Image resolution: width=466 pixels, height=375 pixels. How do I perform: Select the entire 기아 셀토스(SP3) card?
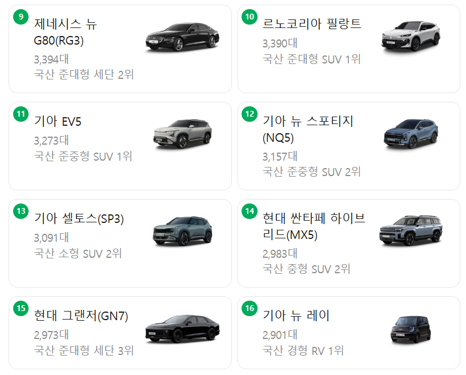click(x=116, y=242)
